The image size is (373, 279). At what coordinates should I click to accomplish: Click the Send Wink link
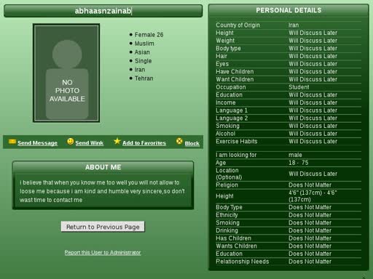(90, 143)
